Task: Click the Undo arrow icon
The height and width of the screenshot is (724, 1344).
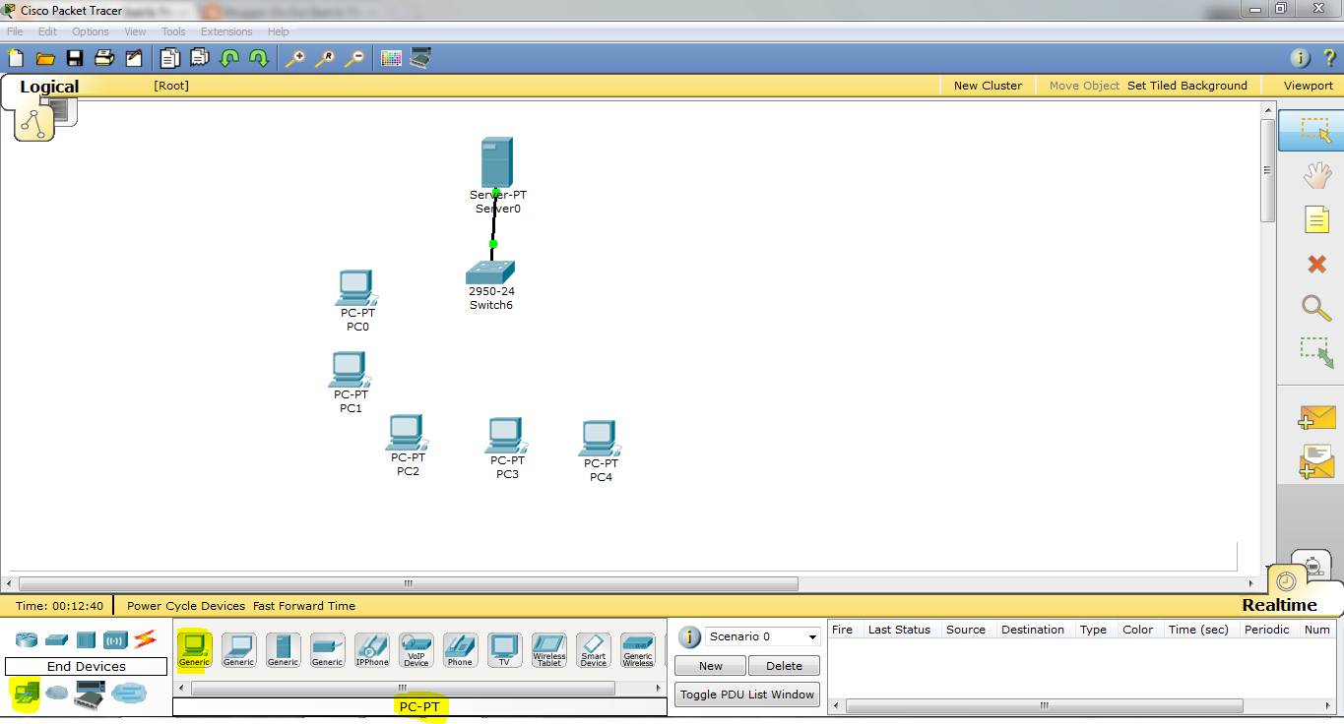Action: point(229,58)
